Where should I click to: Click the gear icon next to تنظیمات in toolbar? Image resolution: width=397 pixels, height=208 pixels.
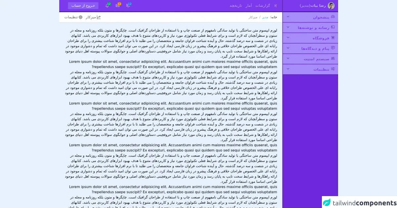point(80,17)
